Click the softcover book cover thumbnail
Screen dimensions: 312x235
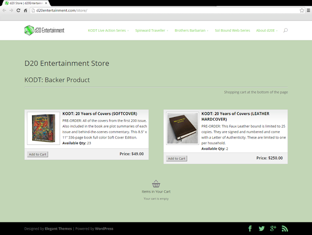pyautogui.click(x=43, y=128)
